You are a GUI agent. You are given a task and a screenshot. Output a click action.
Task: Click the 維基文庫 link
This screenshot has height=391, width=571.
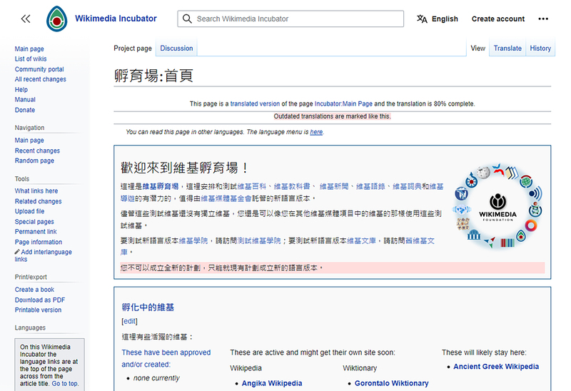point(361,240)
